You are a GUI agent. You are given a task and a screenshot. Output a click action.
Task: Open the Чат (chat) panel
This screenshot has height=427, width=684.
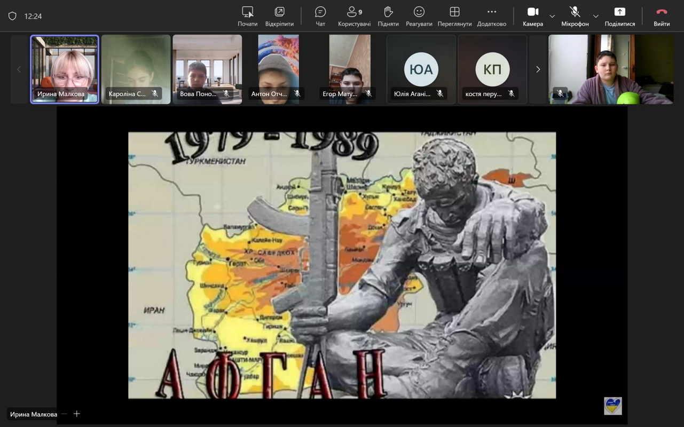[320, 16]
